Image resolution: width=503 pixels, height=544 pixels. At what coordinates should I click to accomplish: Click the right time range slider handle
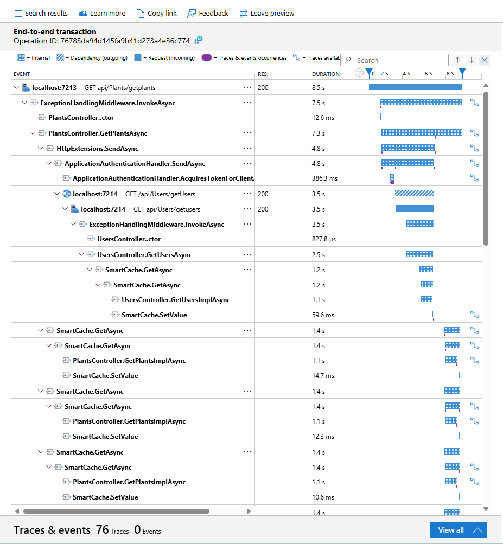tap(462, 73)
